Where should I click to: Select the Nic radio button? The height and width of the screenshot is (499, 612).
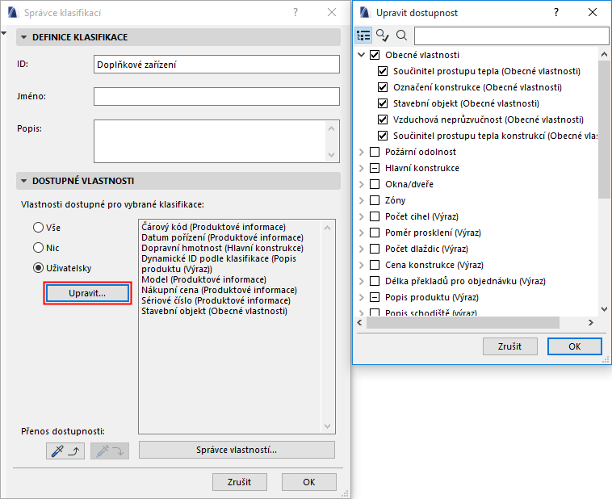pos(38,248)
